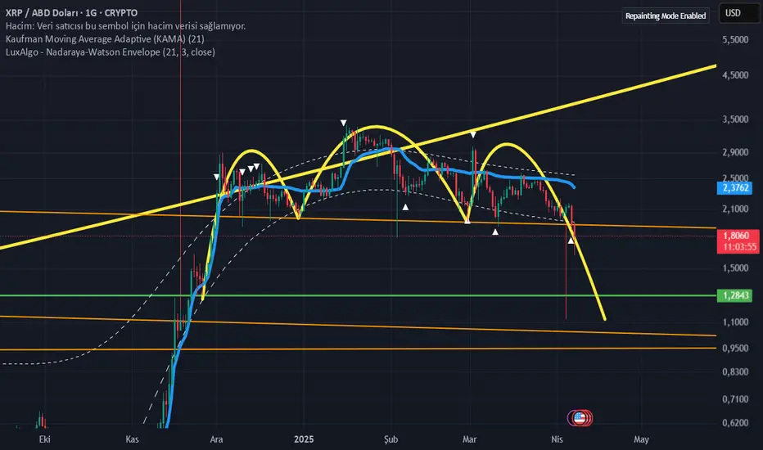Image resolution: width=763 pixels, height=450 pixels.
Task: Click the 0,9500 price axis label
Action: (x=735, y=349)
